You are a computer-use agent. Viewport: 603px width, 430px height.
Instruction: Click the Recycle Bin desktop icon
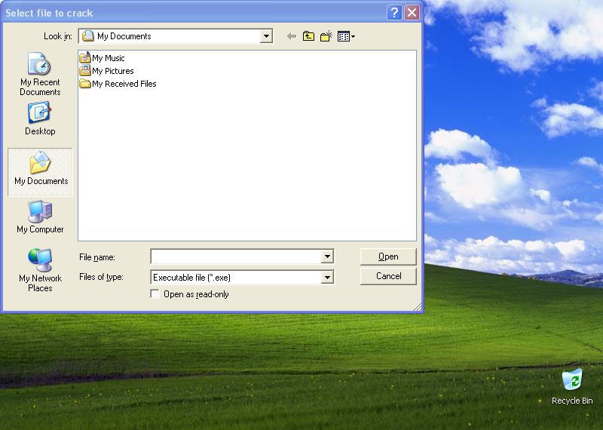coord(572,379)
